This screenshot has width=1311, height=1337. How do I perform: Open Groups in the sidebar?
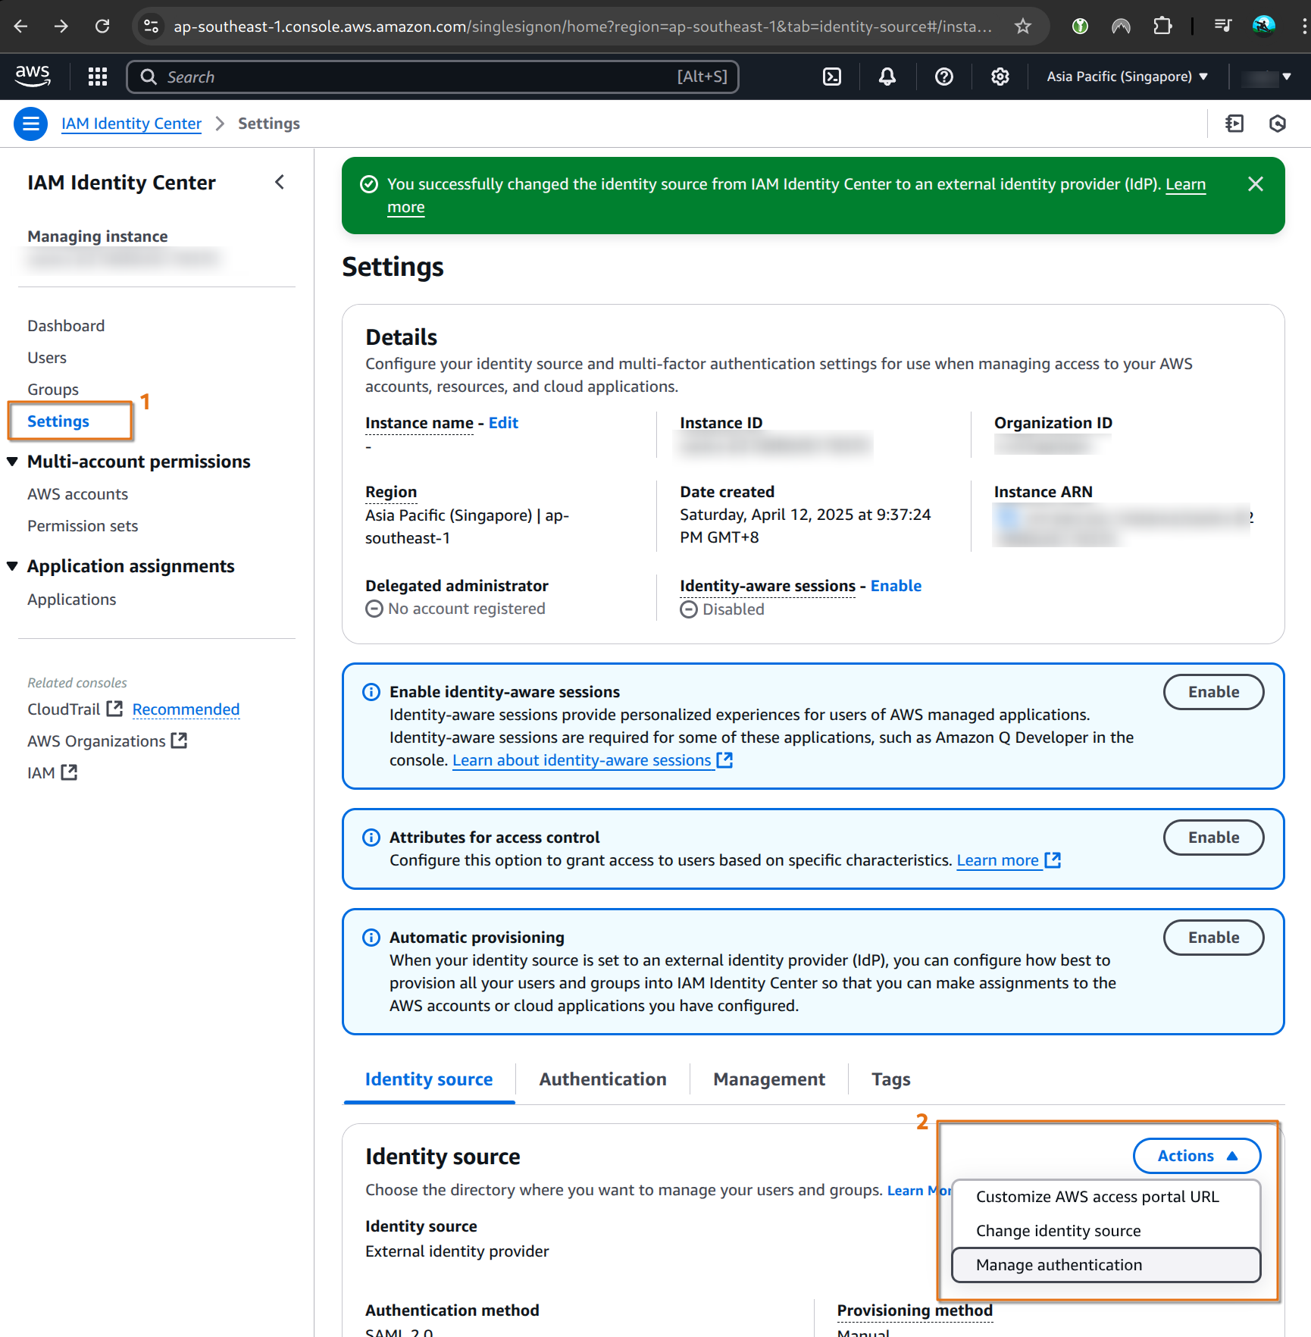53,390
